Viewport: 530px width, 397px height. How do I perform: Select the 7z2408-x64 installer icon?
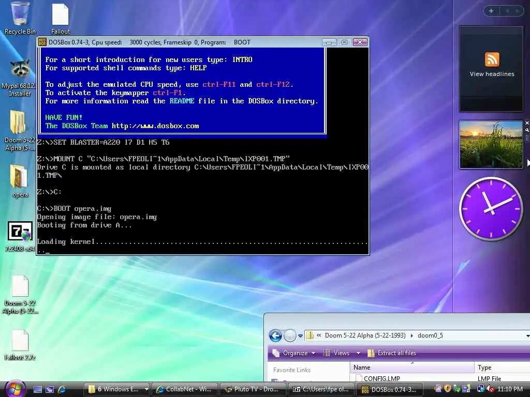pyautogui.click(x=20, y=236)
